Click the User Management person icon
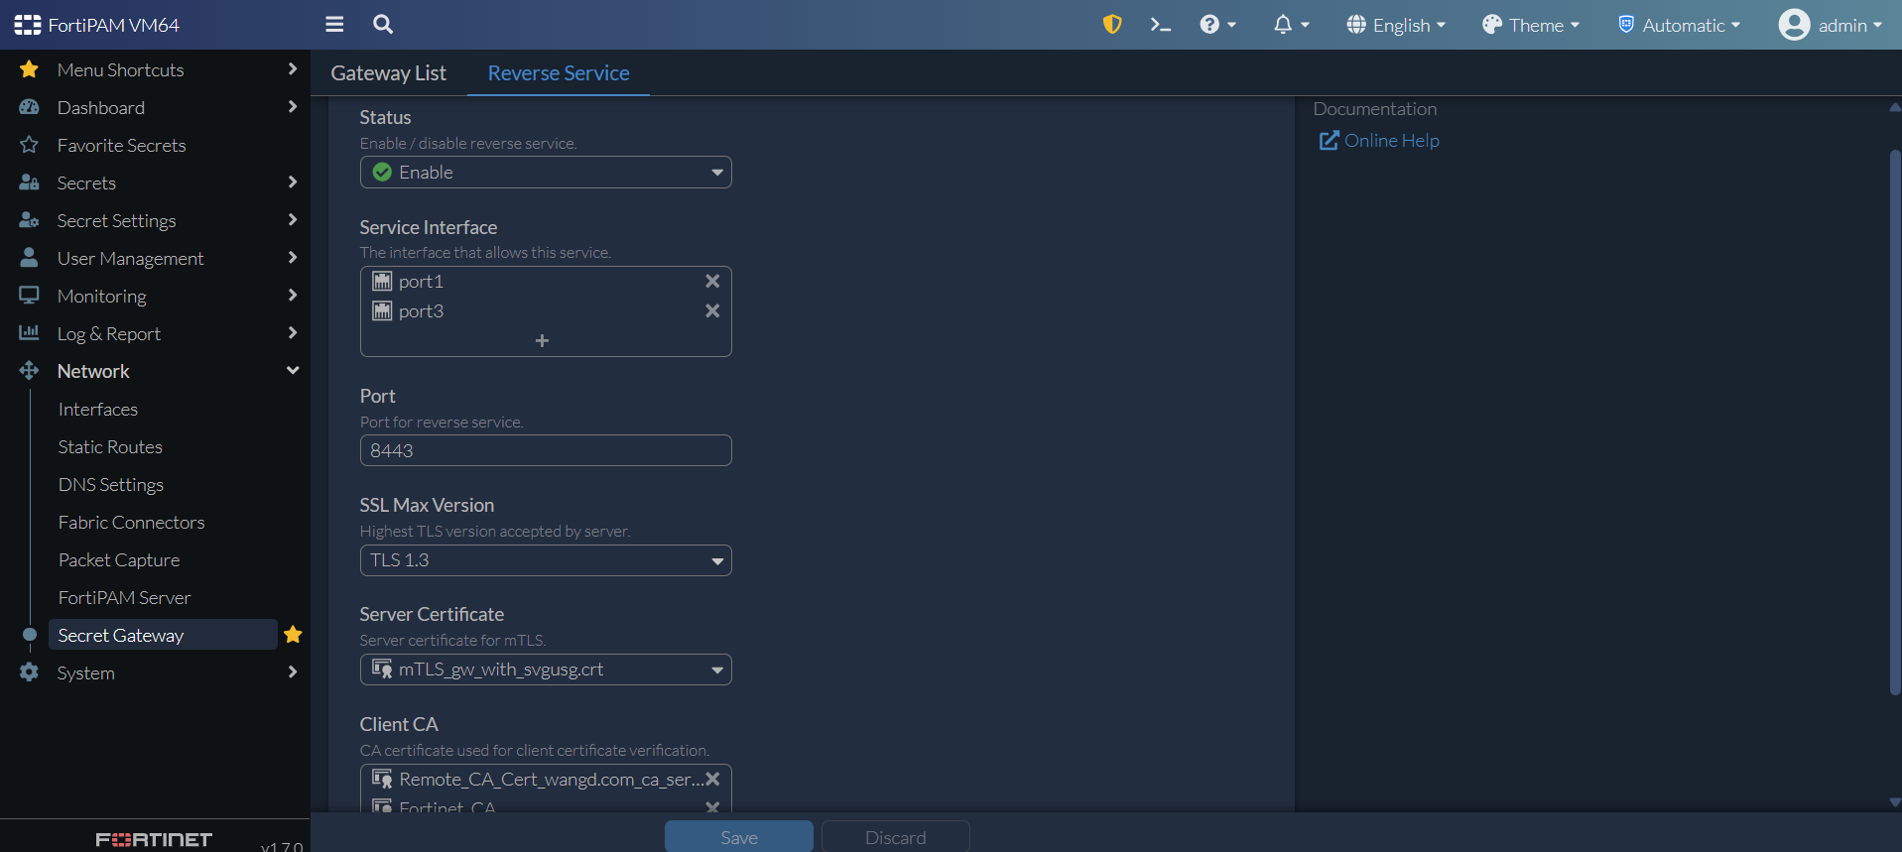 point(29,258)
